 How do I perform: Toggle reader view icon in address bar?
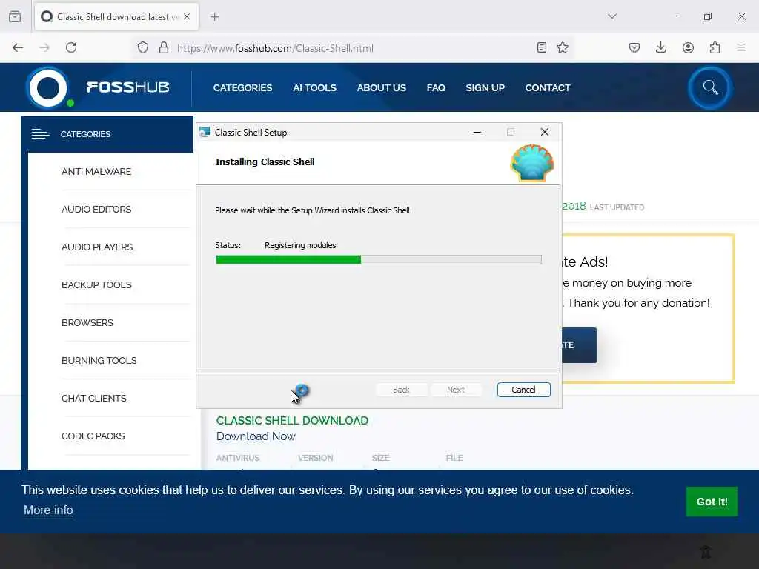(542, 47)
